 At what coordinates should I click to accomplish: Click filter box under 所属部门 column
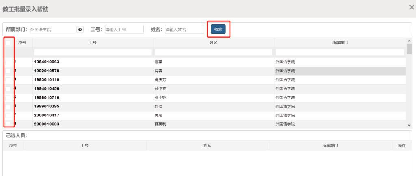340,52
